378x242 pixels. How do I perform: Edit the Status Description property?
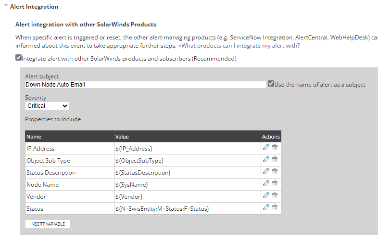266,171
